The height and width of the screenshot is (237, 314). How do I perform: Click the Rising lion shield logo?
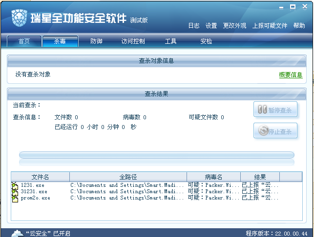pyautogui.click(x=19, y=18)
